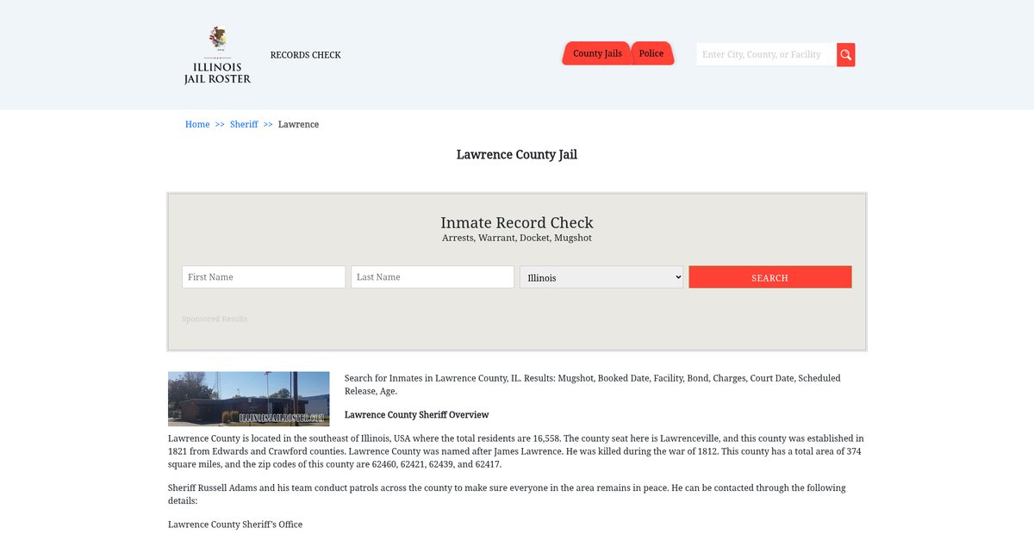Expand the Illinois state dropdown
This screenshot has height=534, width=1034.
tap(601, 277)
